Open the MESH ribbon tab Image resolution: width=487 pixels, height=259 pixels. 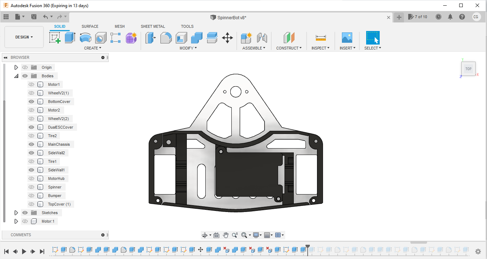point(120,26)
